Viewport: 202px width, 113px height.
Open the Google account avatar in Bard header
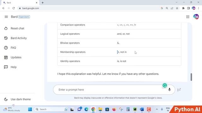click(x=196, y=17)
